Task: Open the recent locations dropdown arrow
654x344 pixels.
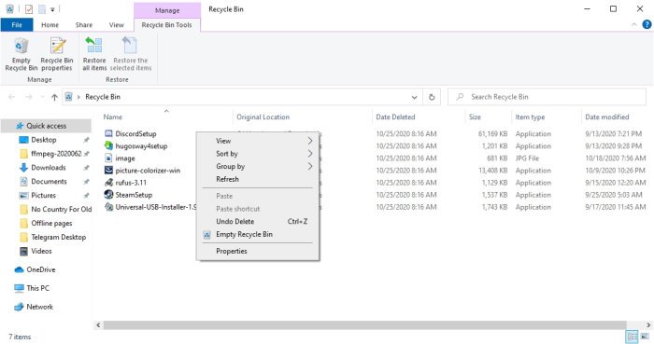Action: (43, 97)
